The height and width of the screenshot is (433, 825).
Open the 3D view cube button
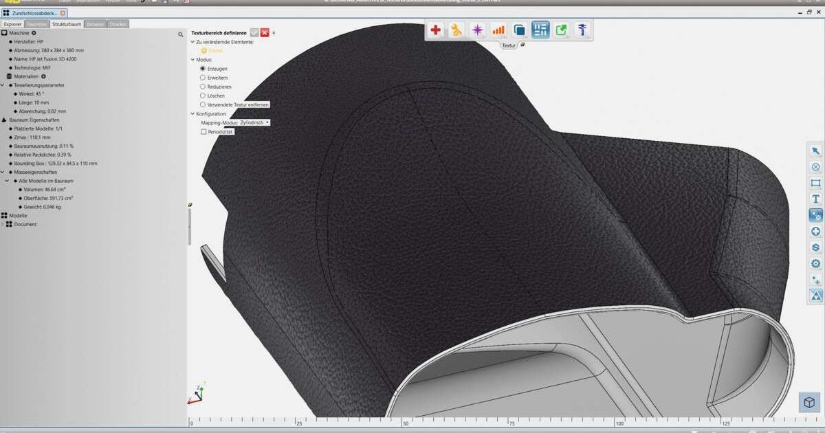coord(810,402)
